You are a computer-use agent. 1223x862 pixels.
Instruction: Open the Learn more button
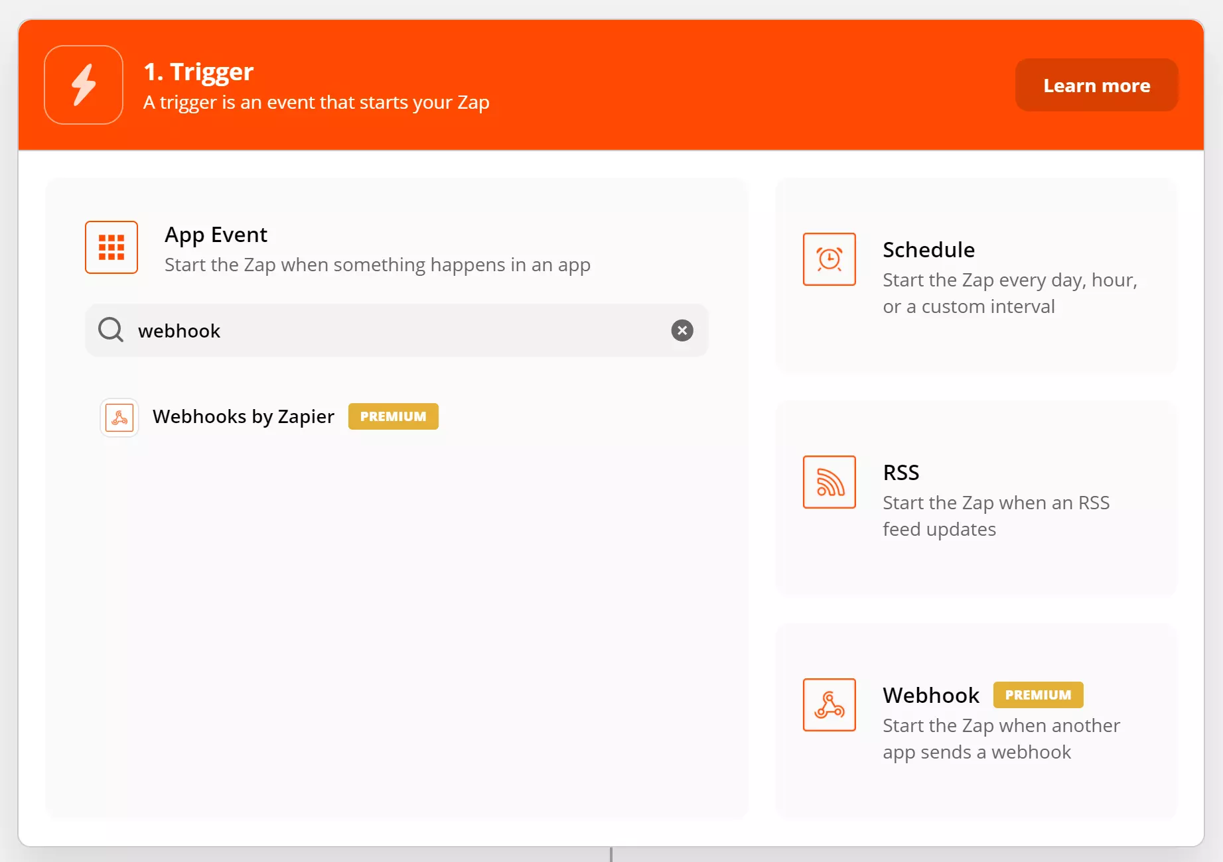[1097, 85]
